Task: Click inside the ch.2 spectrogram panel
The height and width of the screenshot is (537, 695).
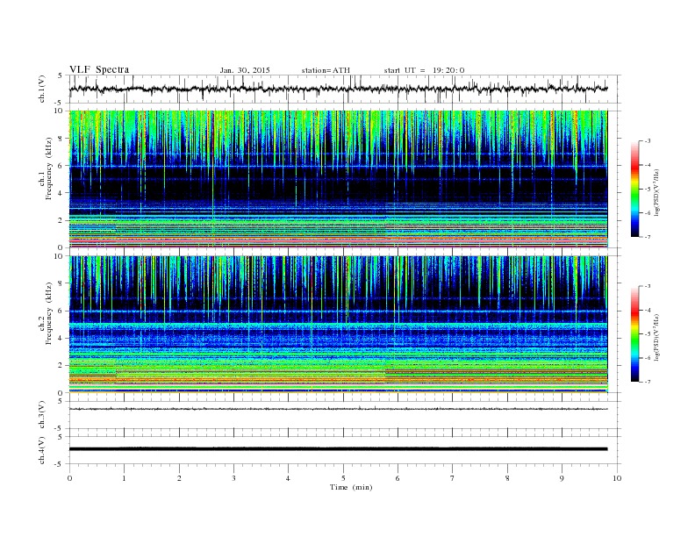Action: pyautogui.click(x=338, y=325)
